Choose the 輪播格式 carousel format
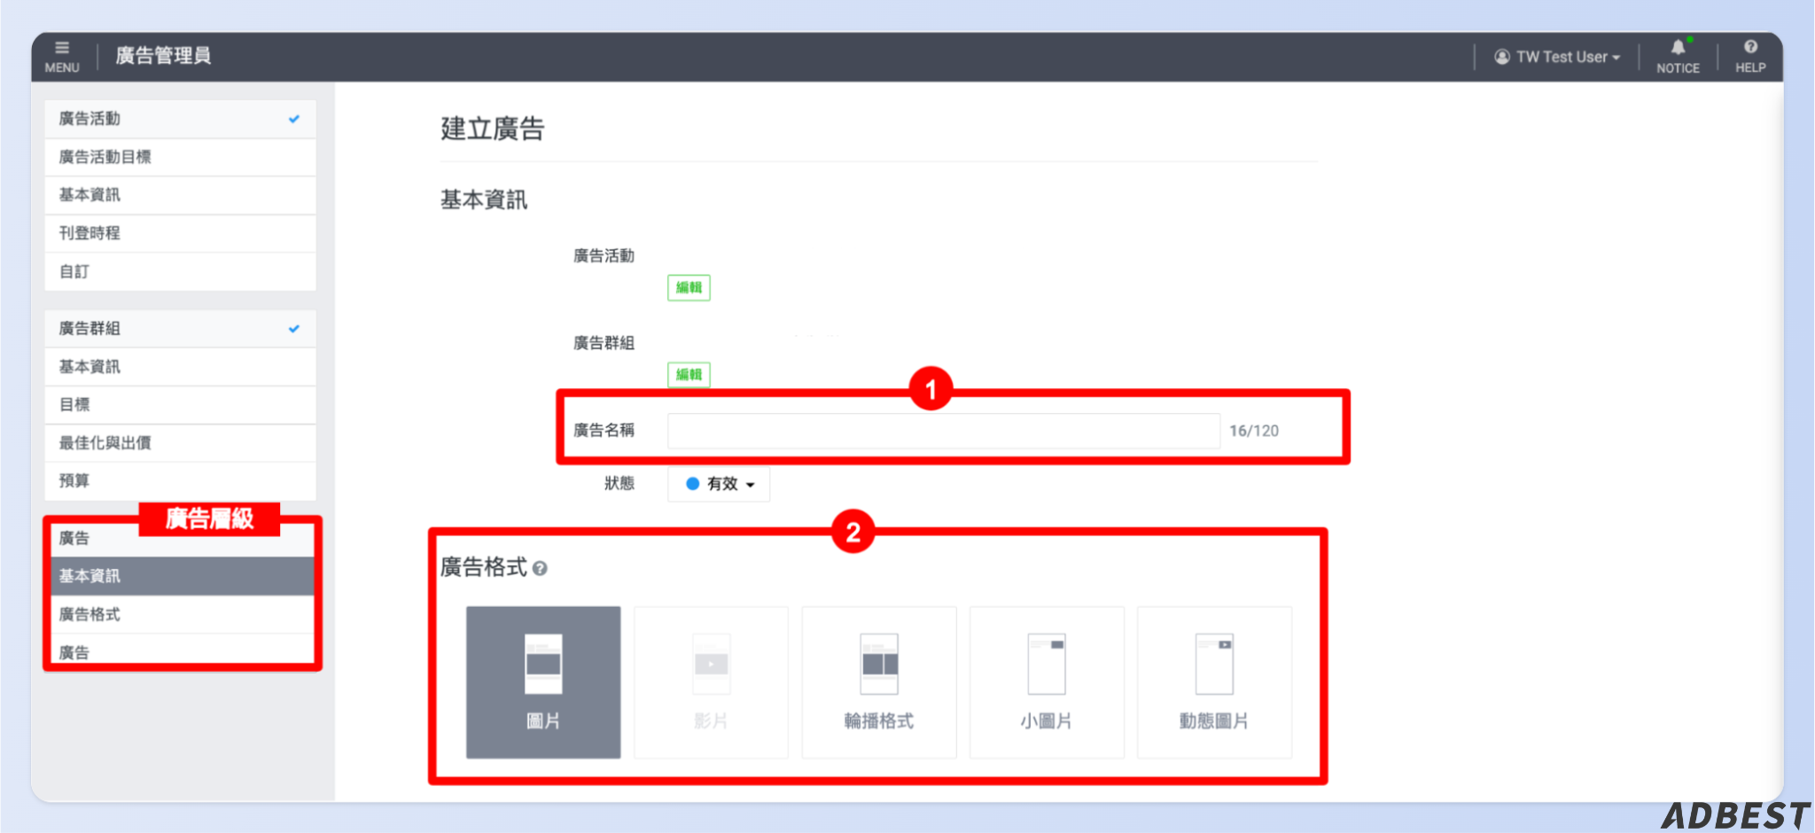The width and height of the screenshot is (1815, 833). pos(878,682)
